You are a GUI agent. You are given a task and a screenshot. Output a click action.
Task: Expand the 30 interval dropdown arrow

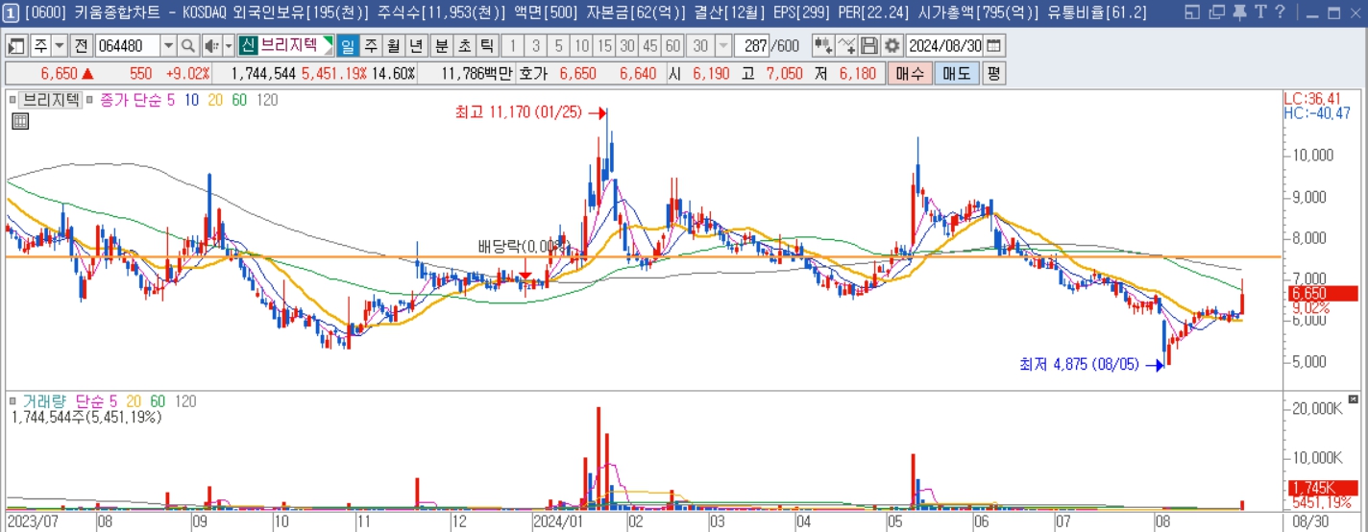tap(722, 46)
